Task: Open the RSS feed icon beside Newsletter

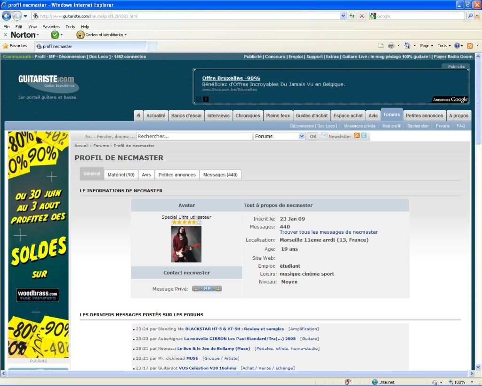Action: coord(357,136)
